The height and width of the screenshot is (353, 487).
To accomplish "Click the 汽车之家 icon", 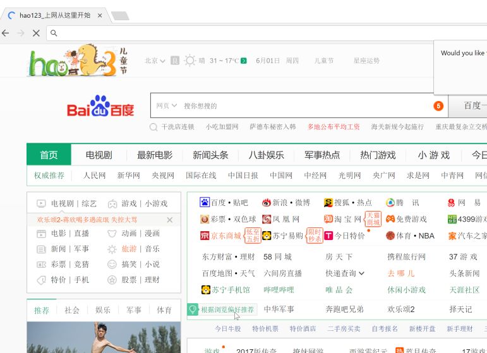I will click(452, 236).
